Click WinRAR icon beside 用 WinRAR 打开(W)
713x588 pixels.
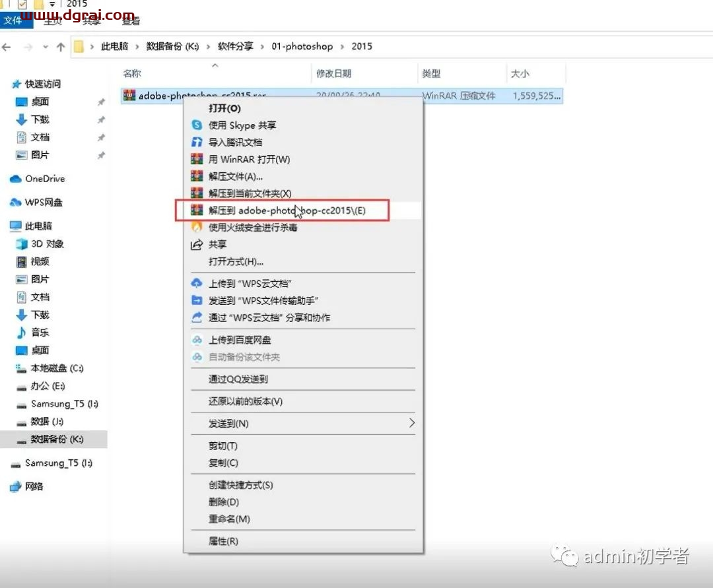(197, 159)
